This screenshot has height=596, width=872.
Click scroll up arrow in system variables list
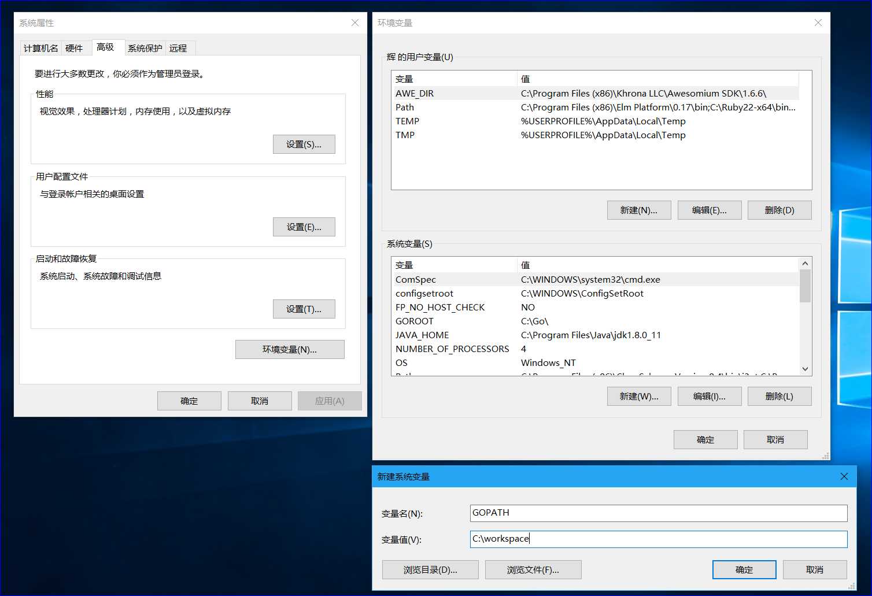[x=805, y=263]
